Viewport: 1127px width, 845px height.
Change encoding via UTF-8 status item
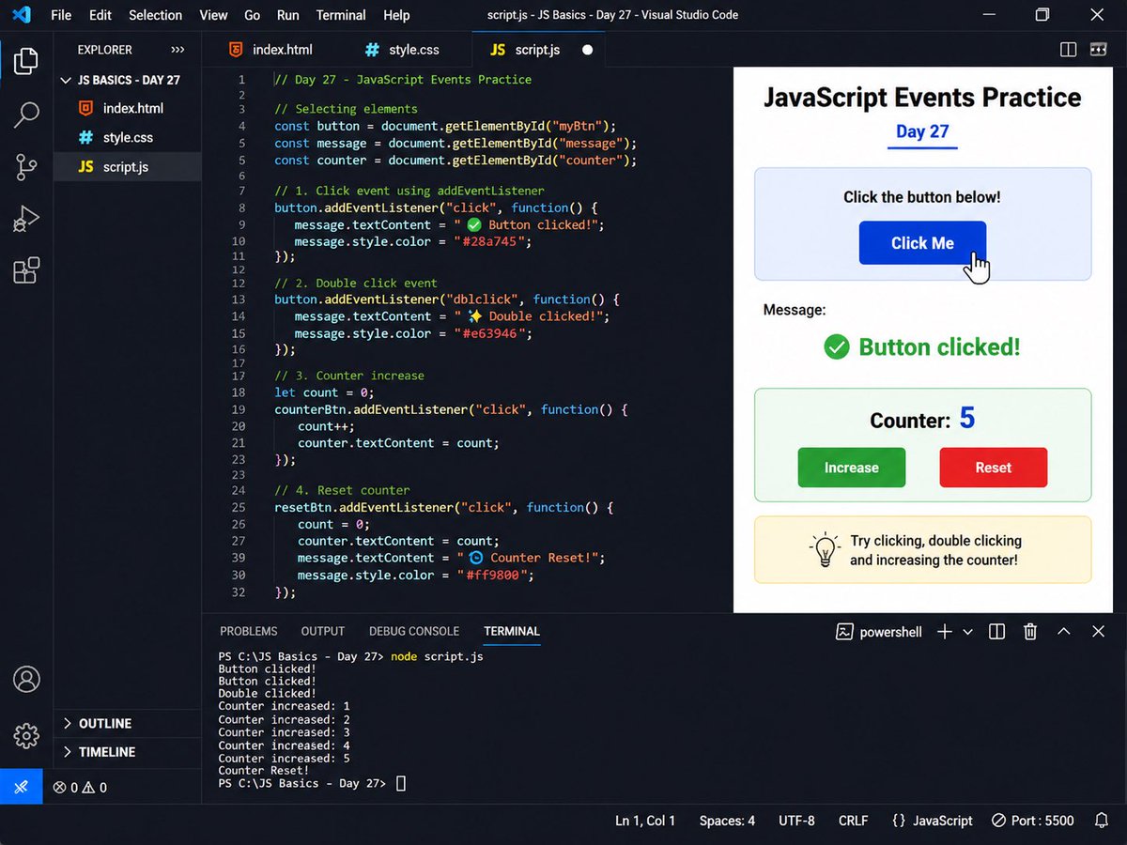(796, 821)
